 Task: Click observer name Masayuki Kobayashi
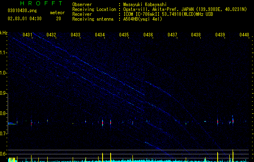tap(145, 4)
